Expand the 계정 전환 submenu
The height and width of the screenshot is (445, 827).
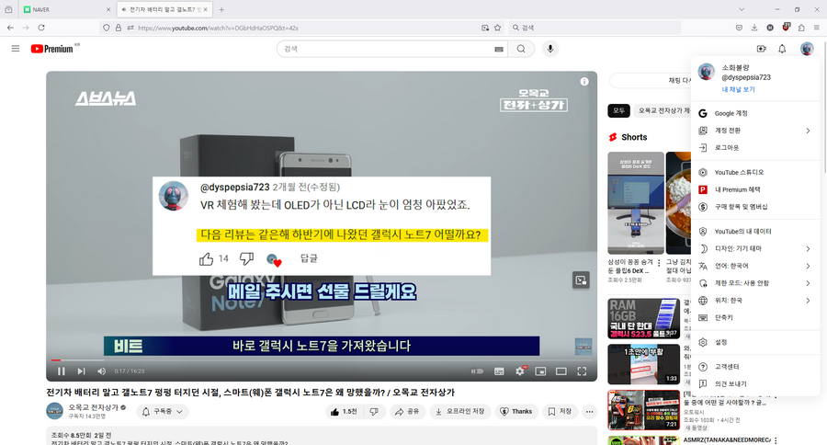point(754,131)
